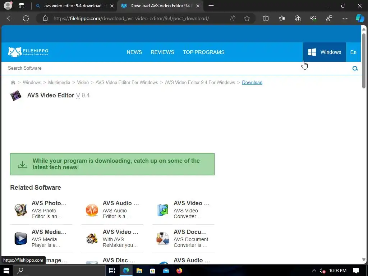Click the AVS Video Editor film icon
368x276 pixels.
(x=16, y=96)
